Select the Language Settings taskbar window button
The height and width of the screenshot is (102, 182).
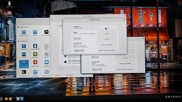pos(22,99)
